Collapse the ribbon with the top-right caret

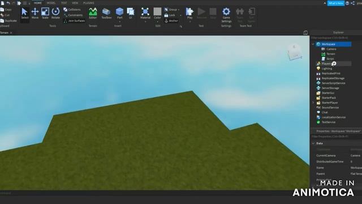click(325, 3)
